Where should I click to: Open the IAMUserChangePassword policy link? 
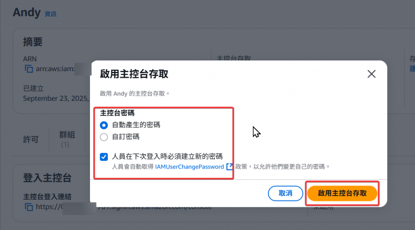[x=189, y=167]
